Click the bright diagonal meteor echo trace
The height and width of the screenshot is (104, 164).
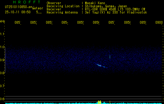(101, 66)
